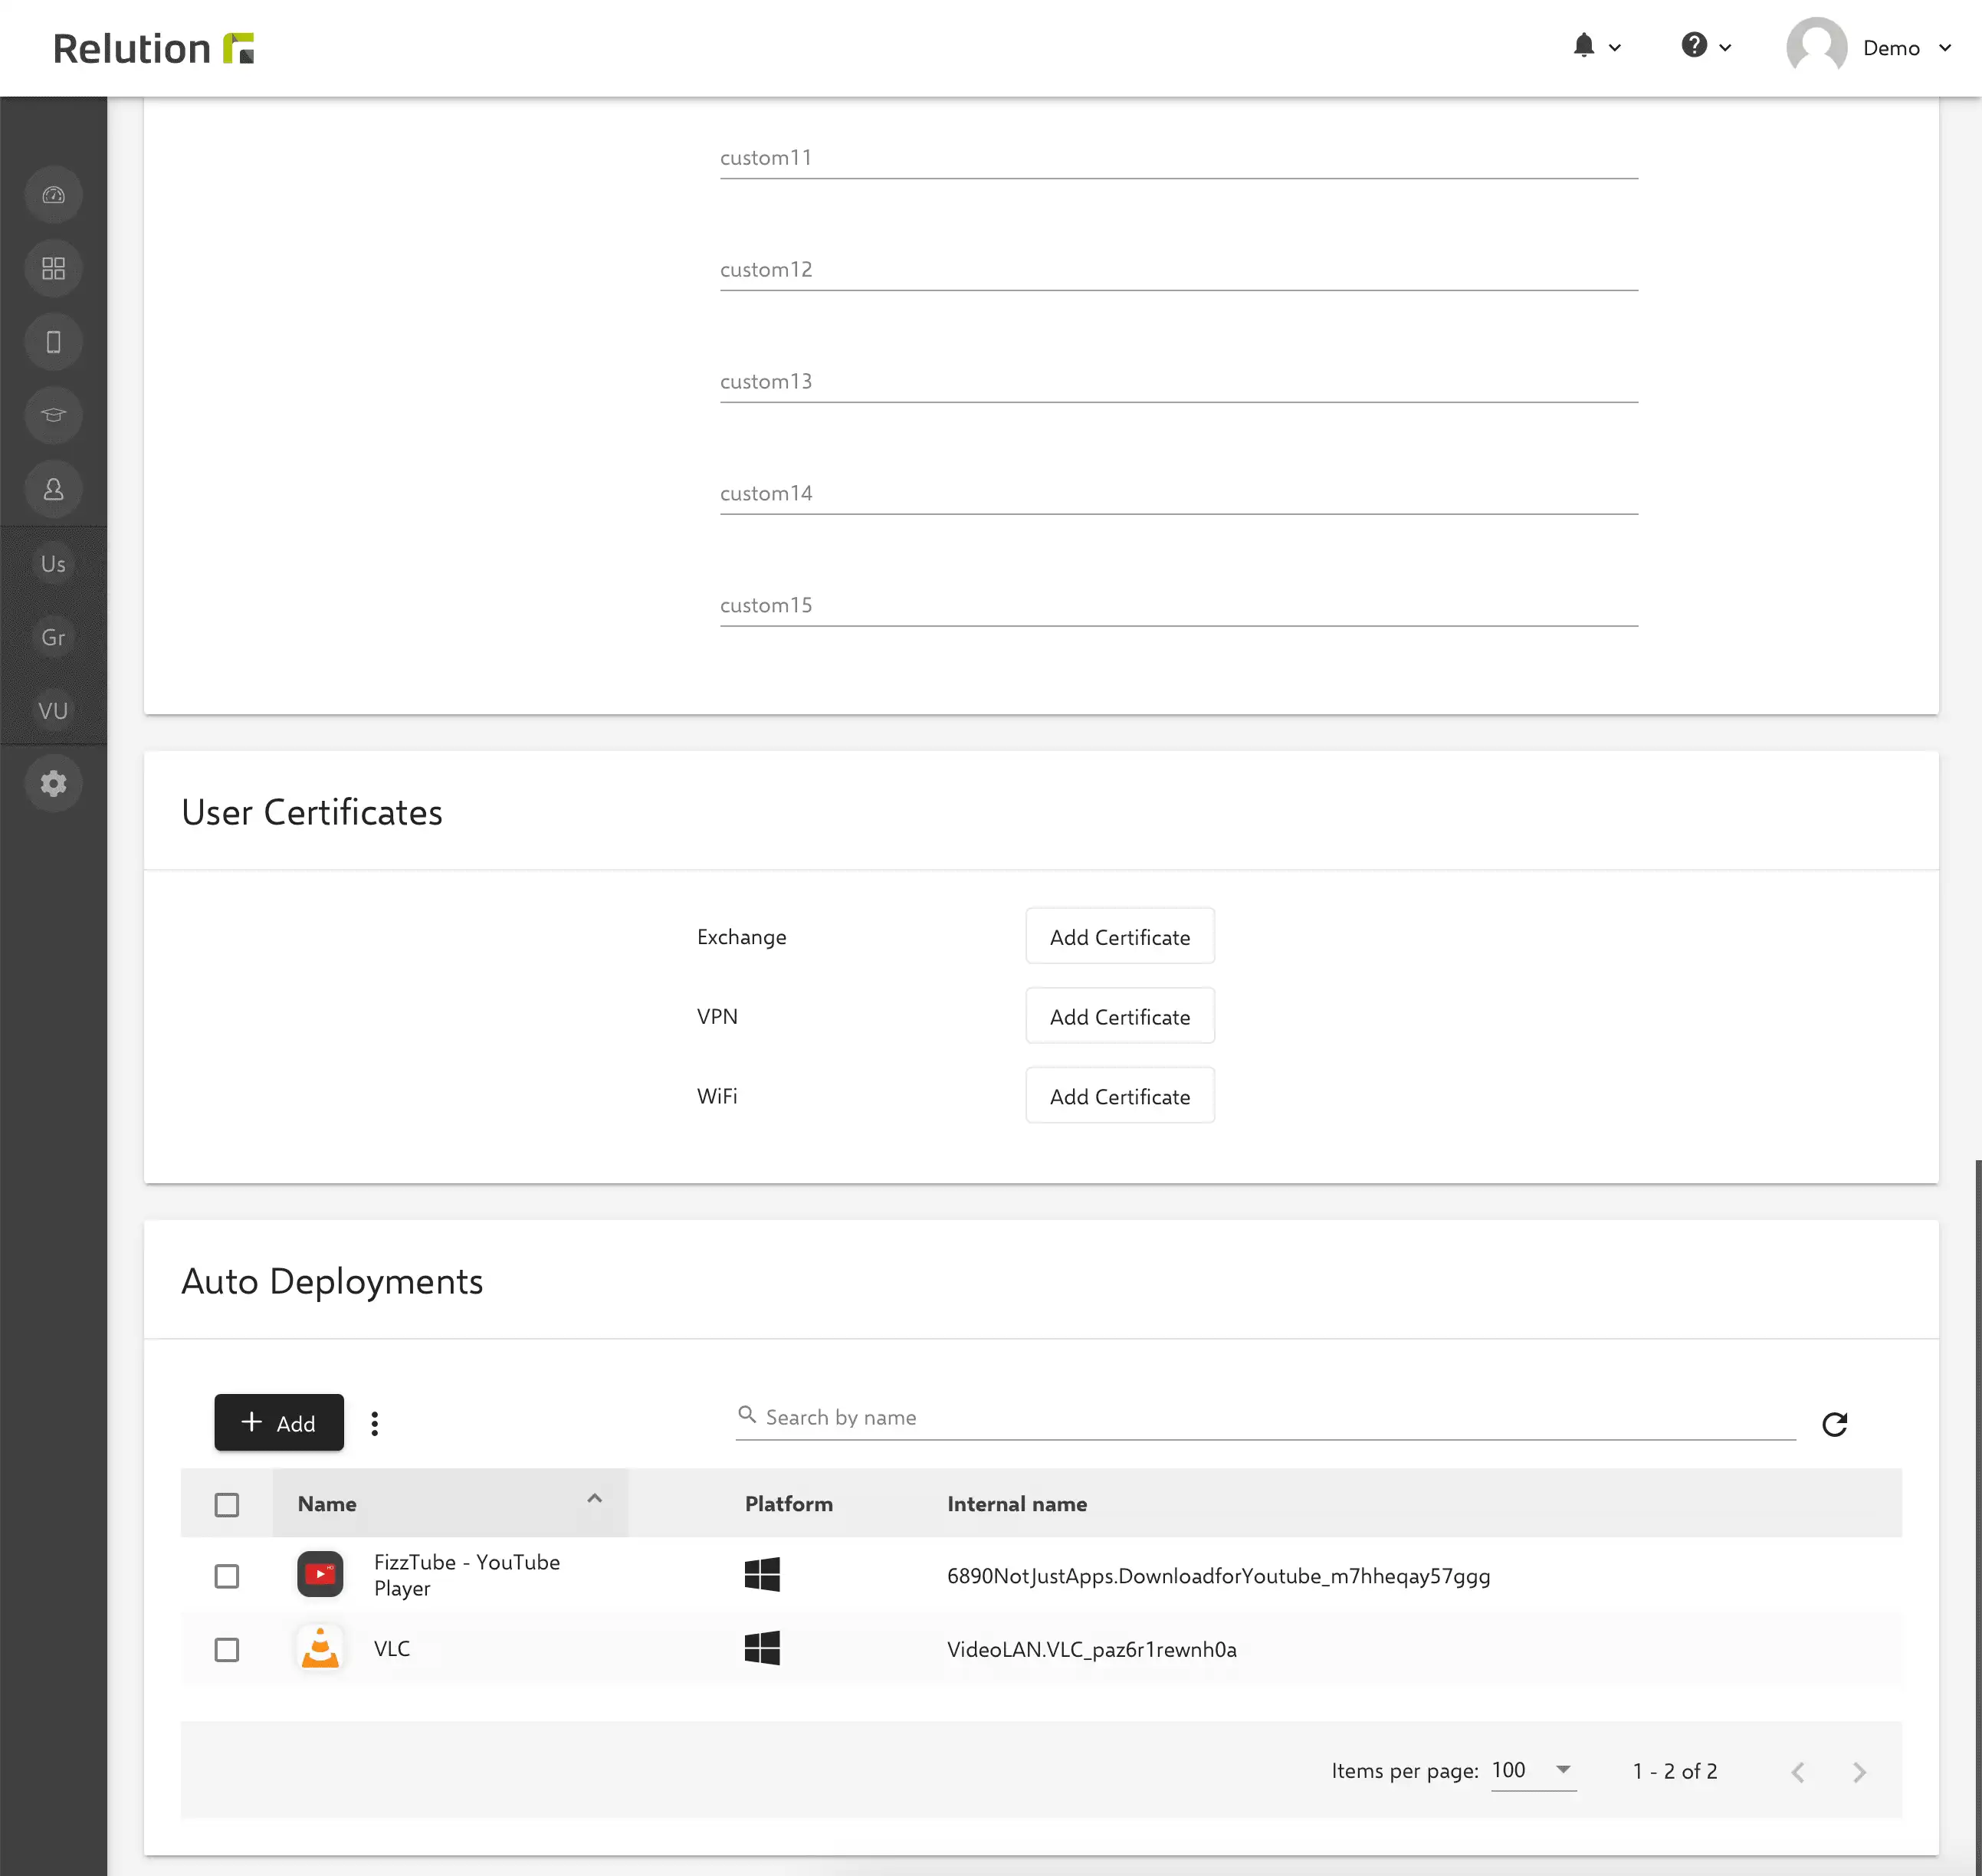Open the notifications bell menu
Viewport: 1982px width, 1876px height.
coord(1596,46)
